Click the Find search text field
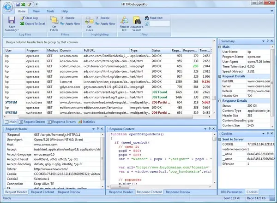277x203 pixels. click(x=160, y=23)
